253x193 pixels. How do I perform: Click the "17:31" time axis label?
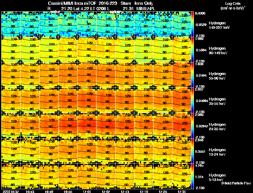[x=182, y=191]
